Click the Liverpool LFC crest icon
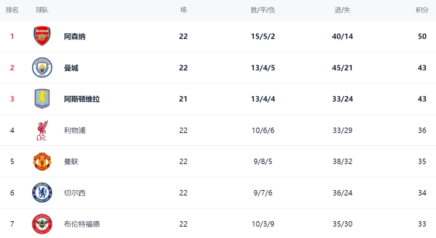 click(42, 130)
